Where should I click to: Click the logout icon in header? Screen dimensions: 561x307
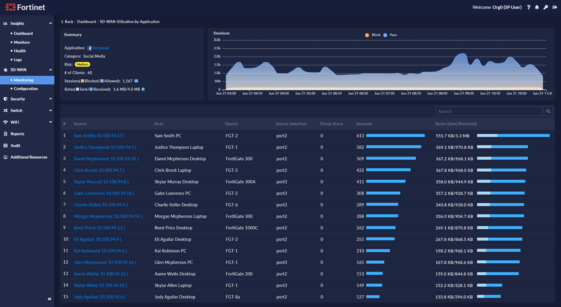(555, 7)
